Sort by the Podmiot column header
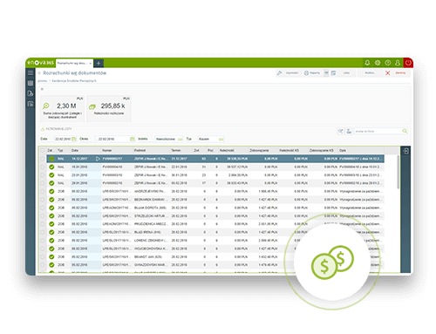The height and width of the screenshot is (334, 436). (x=140, y=150)
